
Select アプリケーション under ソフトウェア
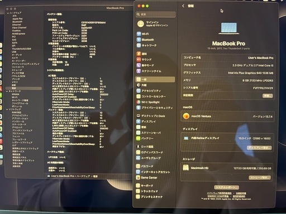pyautogui.click(x=20, y=119)
